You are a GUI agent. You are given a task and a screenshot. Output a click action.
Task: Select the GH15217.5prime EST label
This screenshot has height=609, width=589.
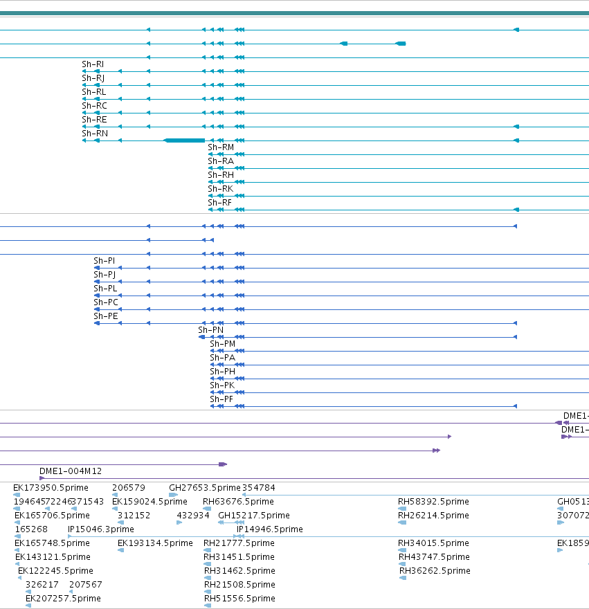point(254,516)
